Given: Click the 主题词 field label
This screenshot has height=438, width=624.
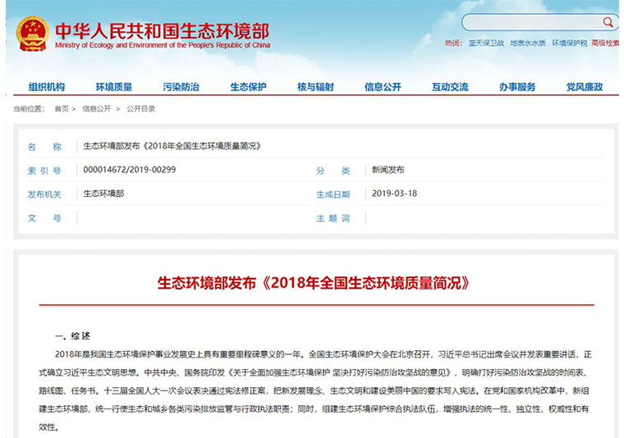Looking at the screenshot, I should click(x=333, y=218).
